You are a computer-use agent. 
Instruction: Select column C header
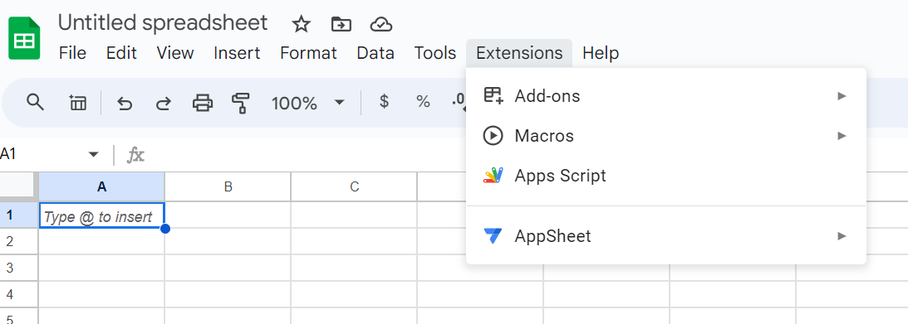pyautogui.click(x=354, y=186)
